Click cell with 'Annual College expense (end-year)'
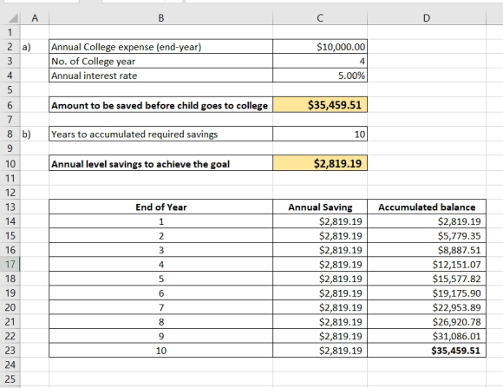This screenshot has width=503, height=388. coord(161,47)
